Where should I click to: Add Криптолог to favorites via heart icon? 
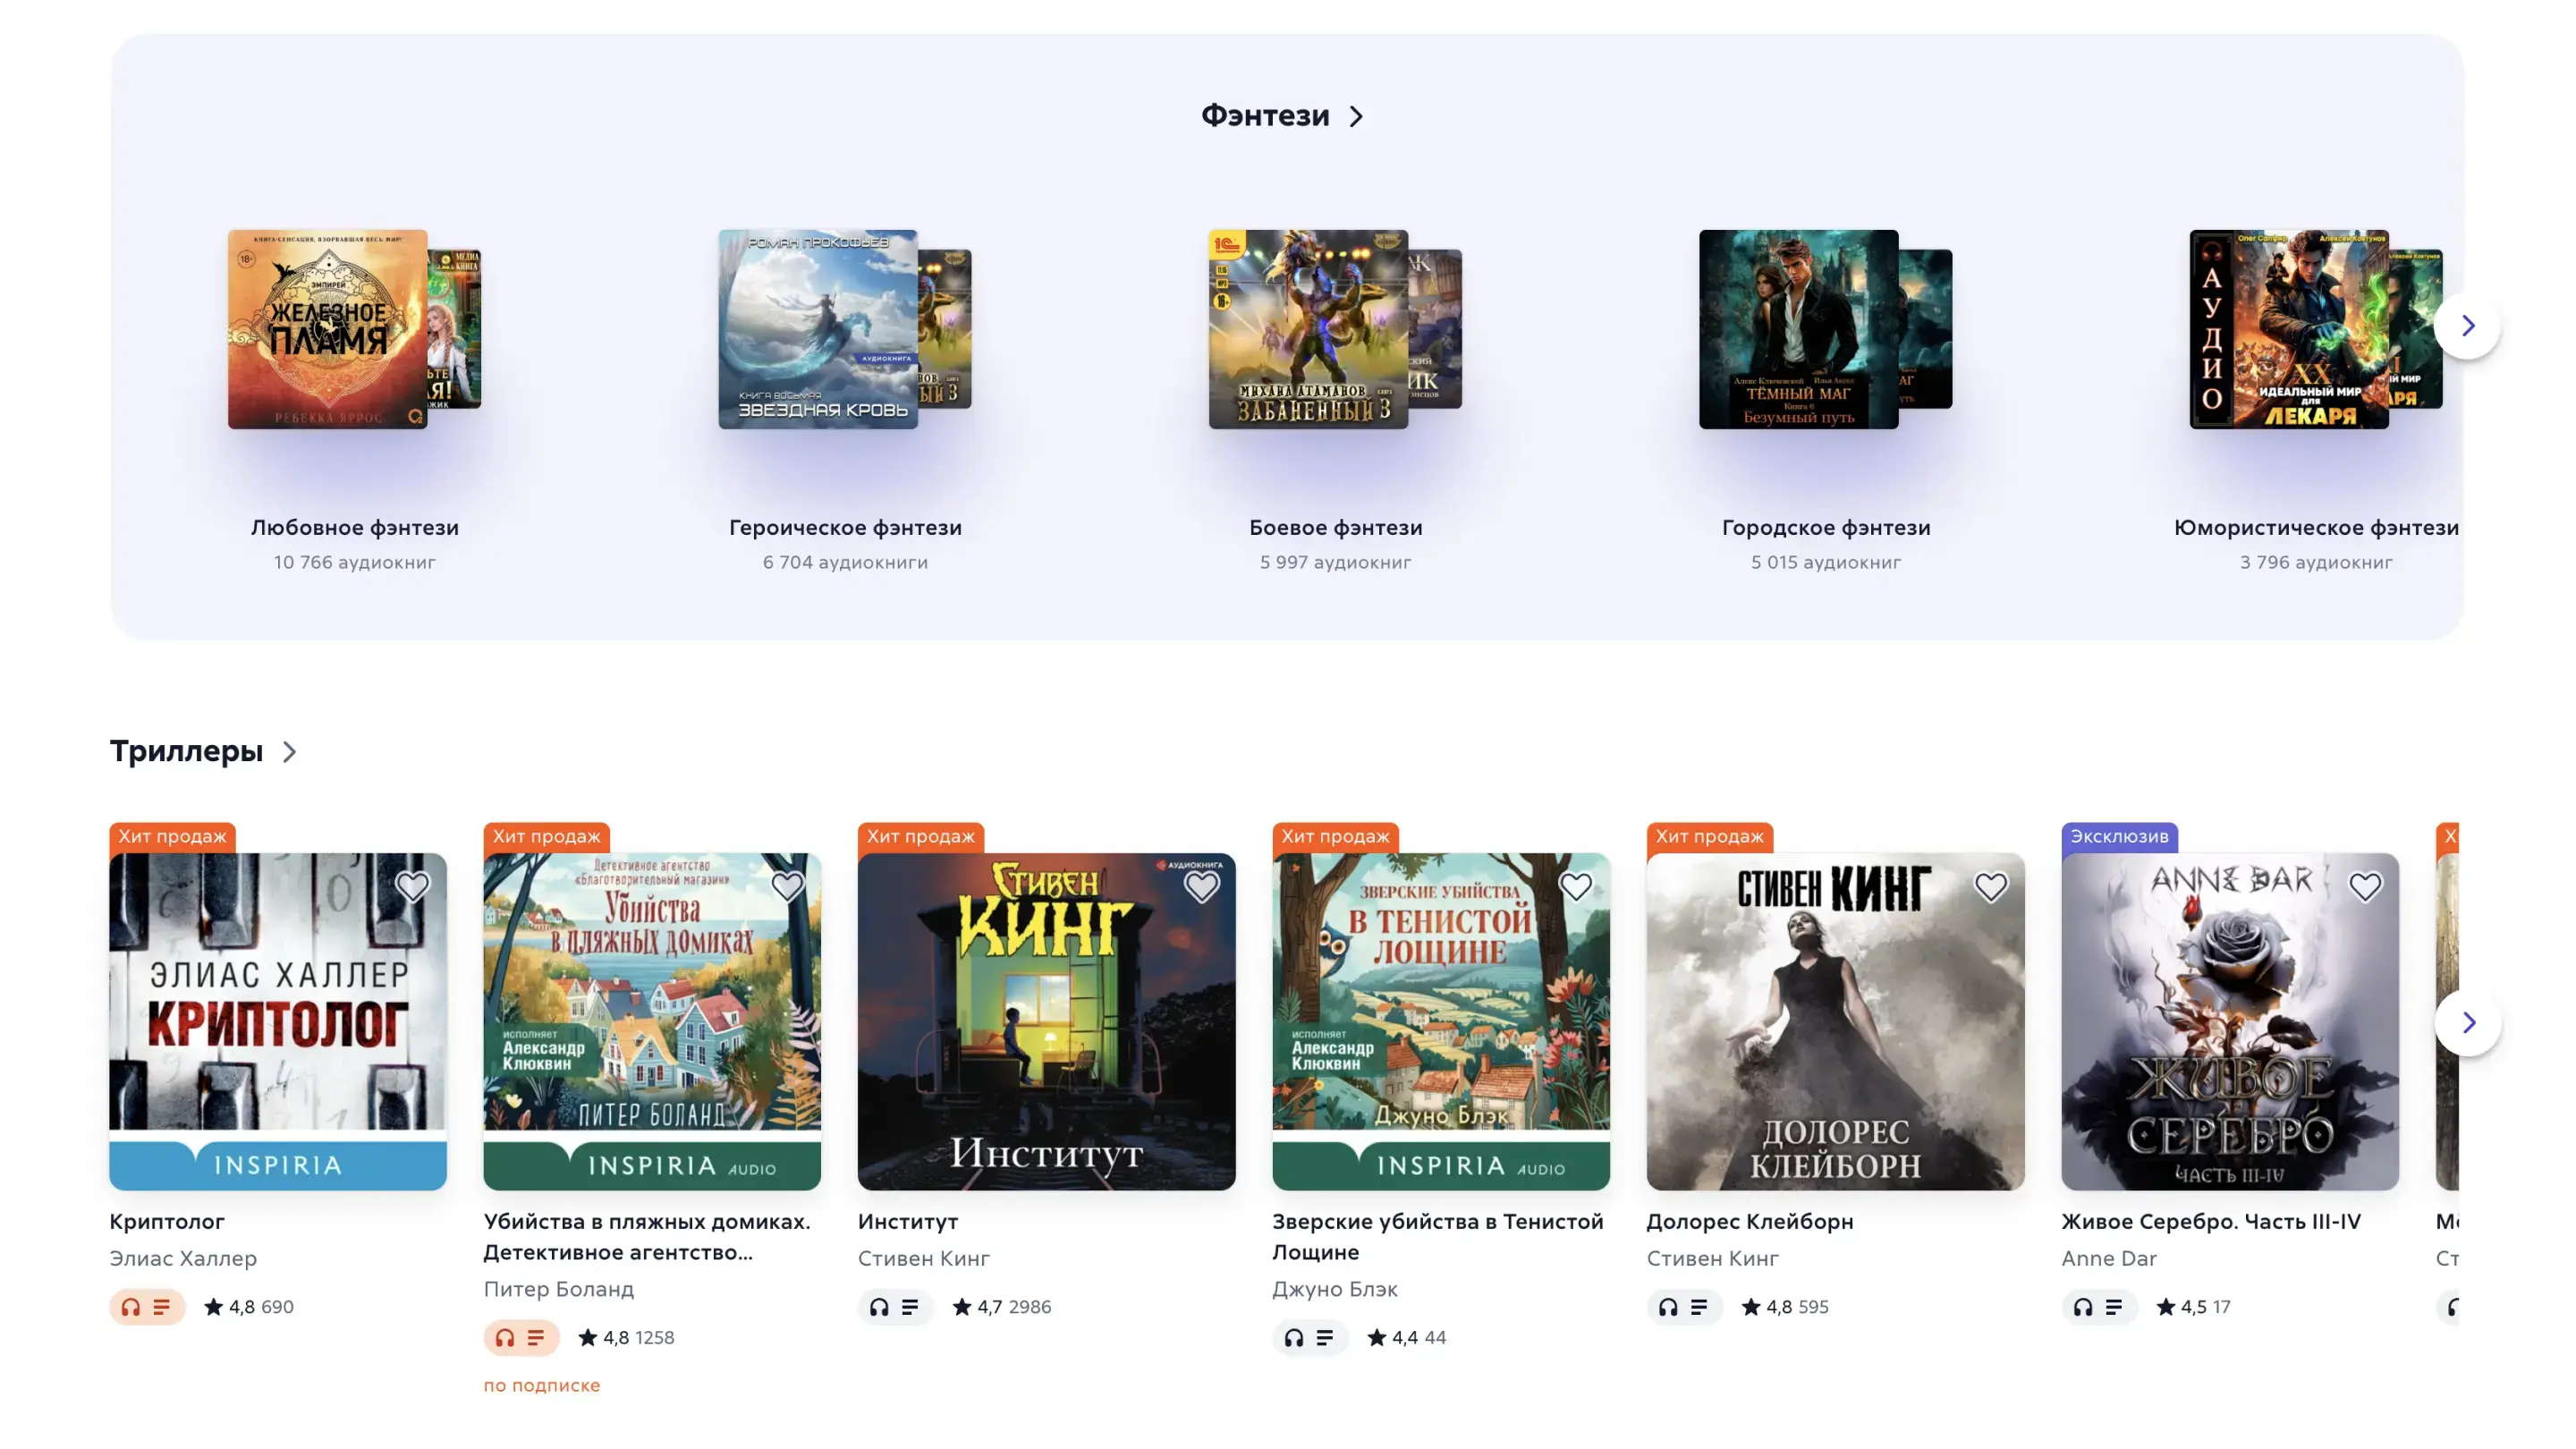point(412,886)
